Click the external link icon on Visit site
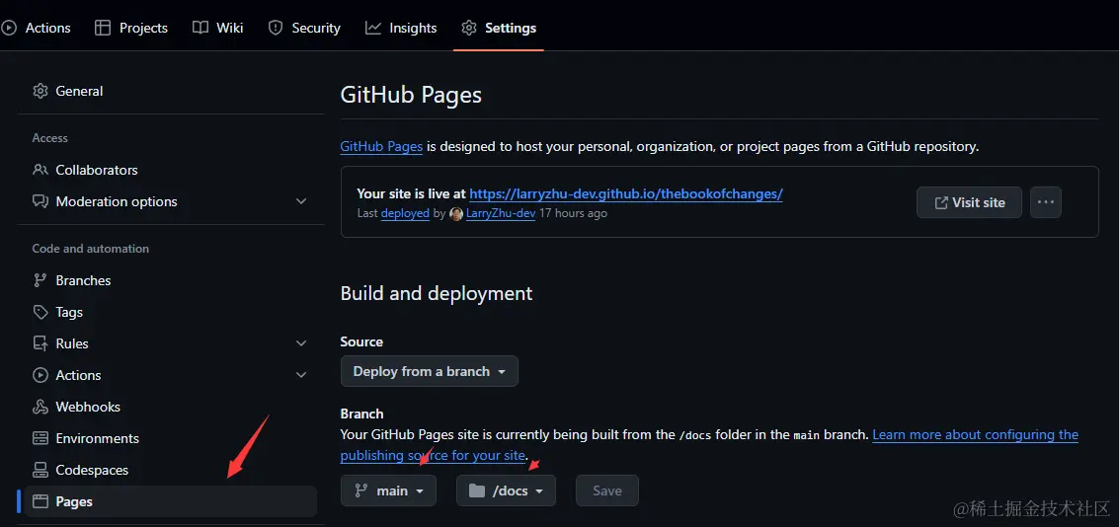The height and width of the screenshot is (527, 1119). pyautogui.click(x=941, y=202)
